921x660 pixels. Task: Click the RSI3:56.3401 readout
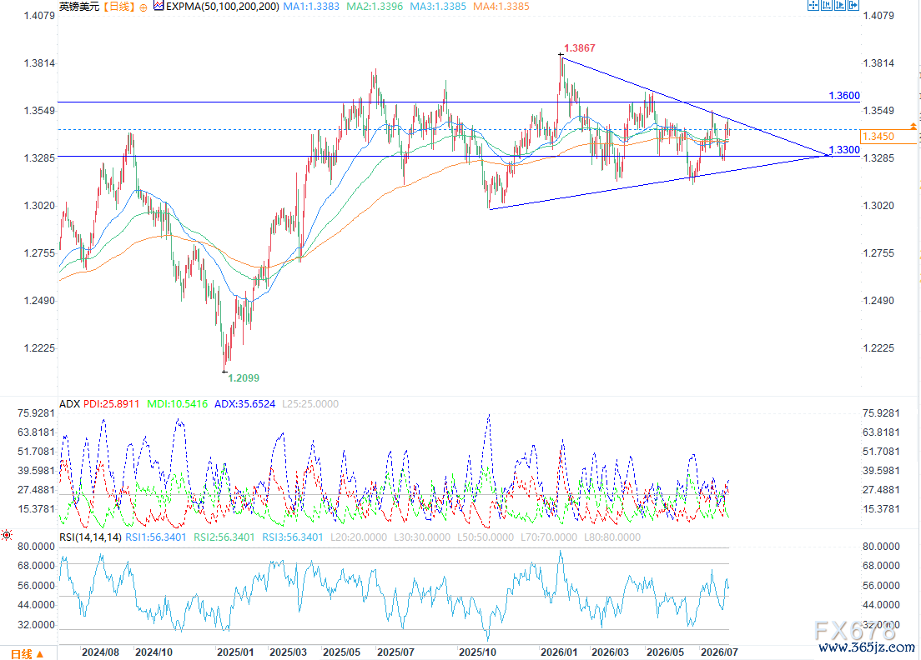pyautogui.click(x=293, y=537)
